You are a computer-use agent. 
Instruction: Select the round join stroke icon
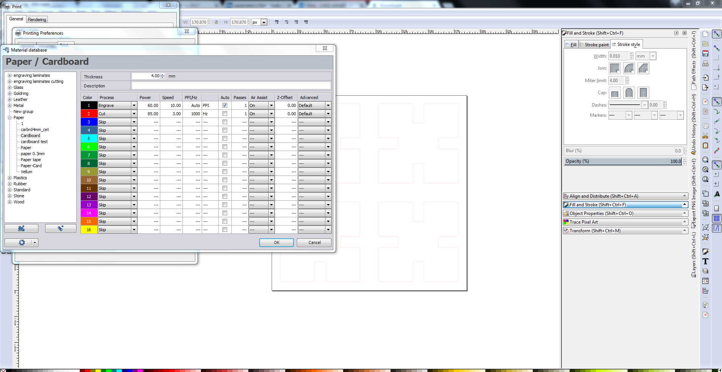coord(629,69)
